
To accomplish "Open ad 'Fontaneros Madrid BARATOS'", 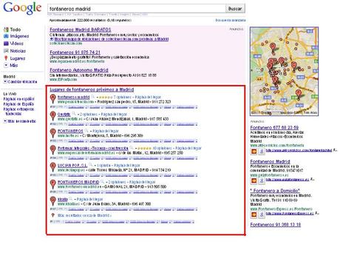I will pos(81,30).
